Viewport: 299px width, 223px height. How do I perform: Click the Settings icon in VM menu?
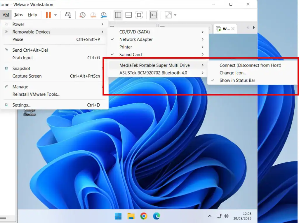click(x=6, y=105)
